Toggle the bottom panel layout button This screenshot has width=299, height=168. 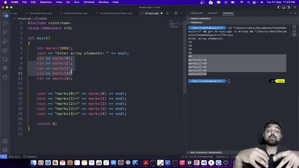284,7
